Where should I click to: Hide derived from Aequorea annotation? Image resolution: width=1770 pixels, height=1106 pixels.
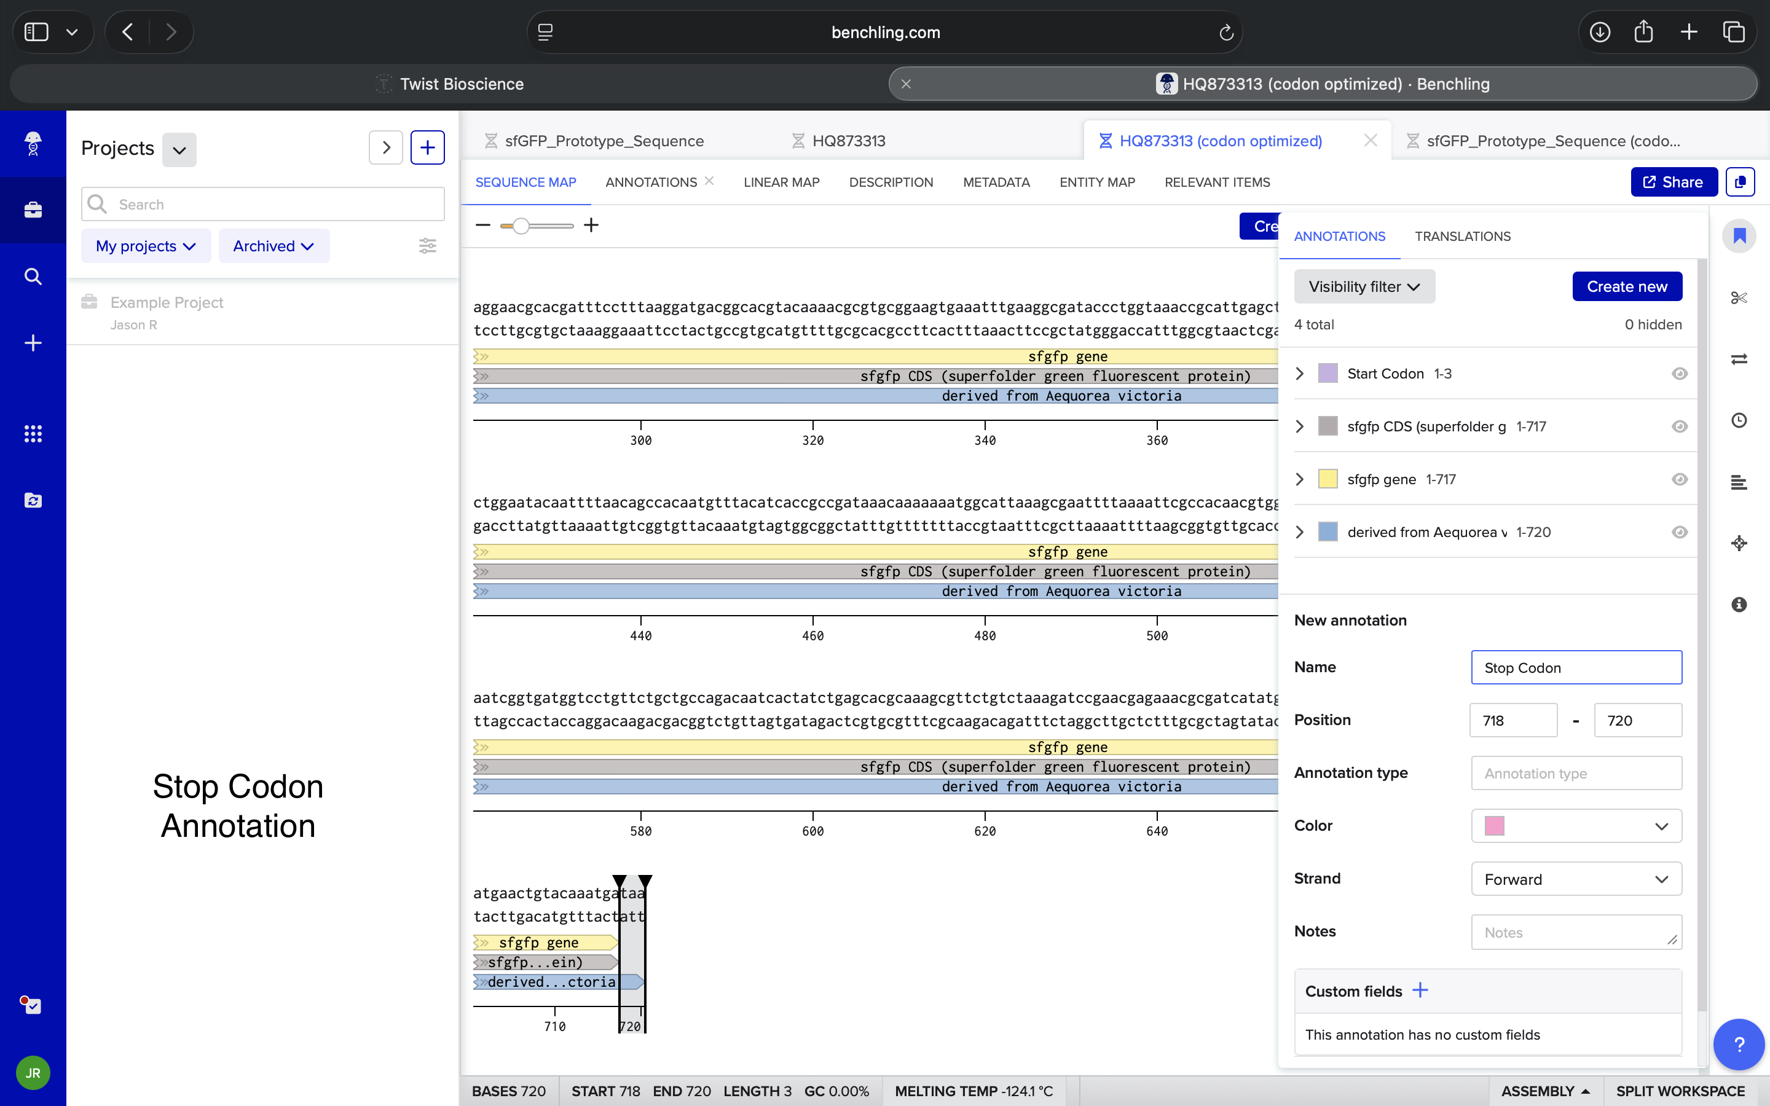pos(1679,531)
